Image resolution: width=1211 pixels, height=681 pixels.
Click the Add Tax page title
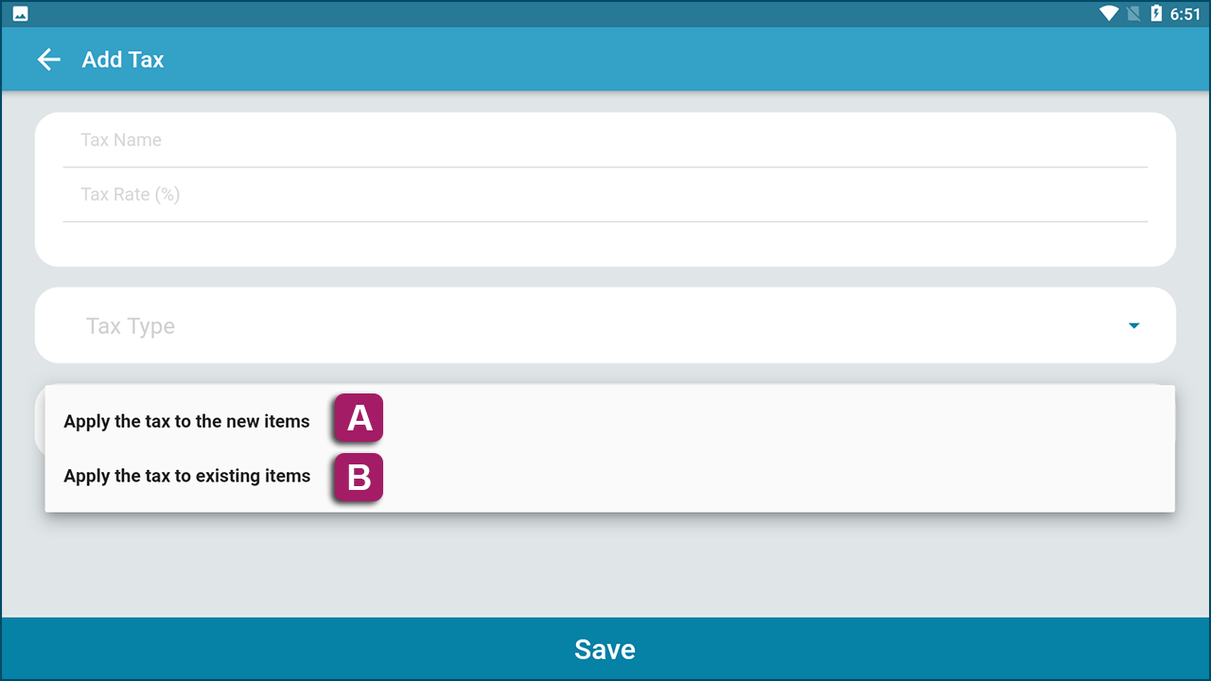click(123, 60)
